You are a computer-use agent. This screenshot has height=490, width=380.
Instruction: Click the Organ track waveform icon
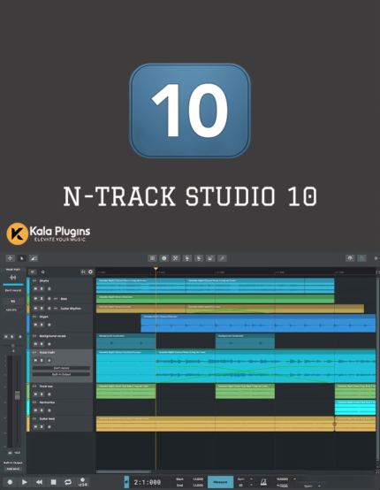tap(34, 317)
